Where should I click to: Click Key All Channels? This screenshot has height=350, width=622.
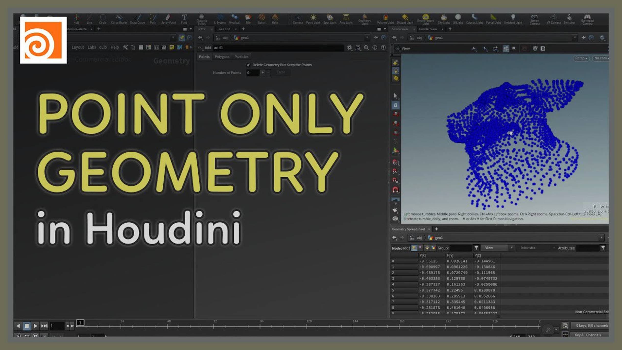[588, 335]
